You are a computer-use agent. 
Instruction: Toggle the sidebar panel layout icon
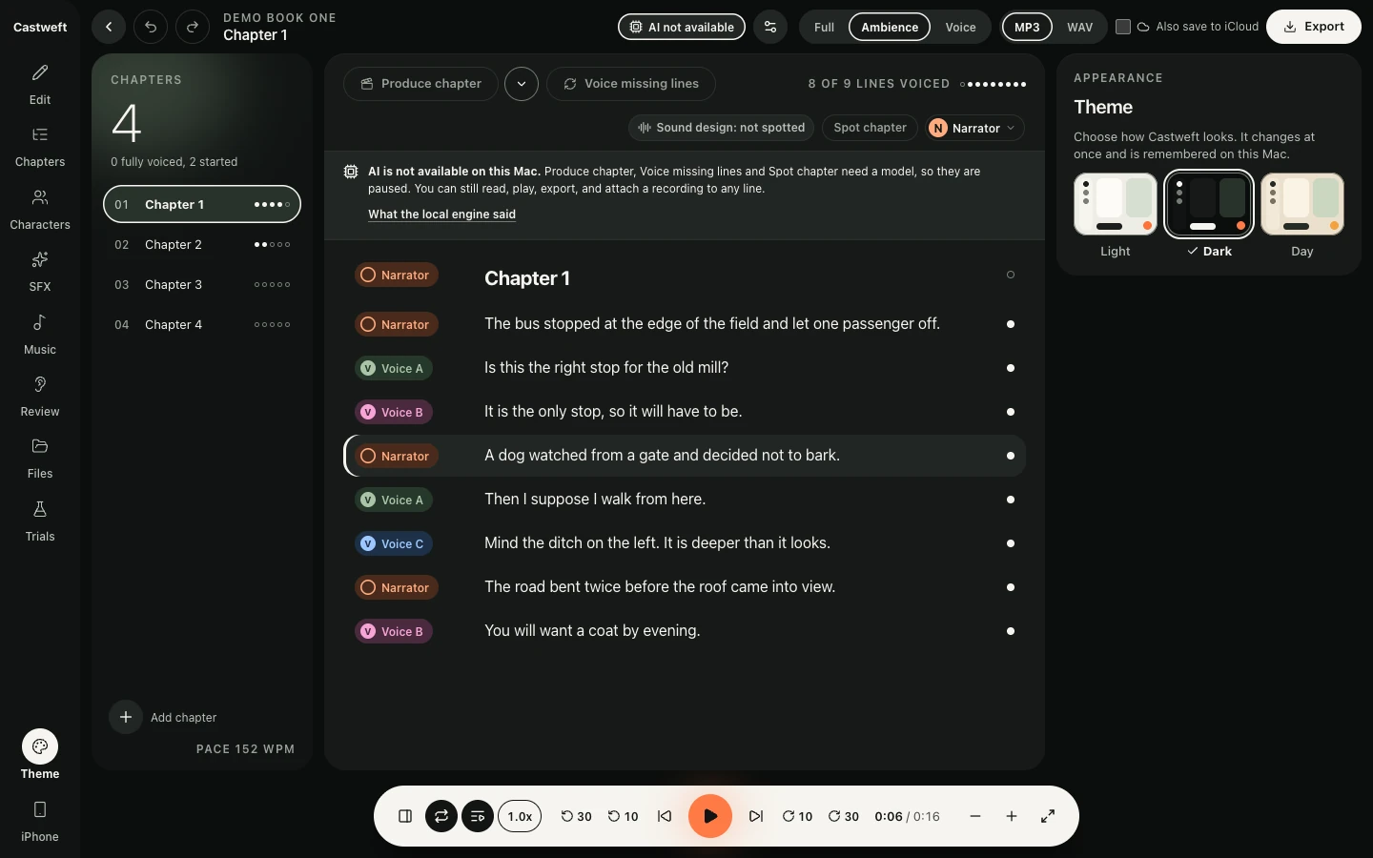pyautogui.click(x=405, y=816)
